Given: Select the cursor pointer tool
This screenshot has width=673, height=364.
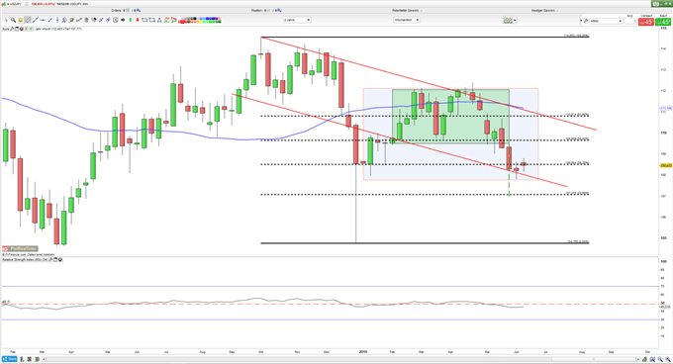Looking at the screenshot, I should [6, 20].
